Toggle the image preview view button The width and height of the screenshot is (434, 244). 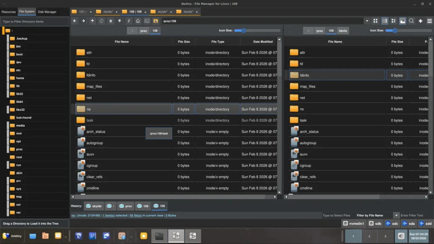[x=402, y=21]
